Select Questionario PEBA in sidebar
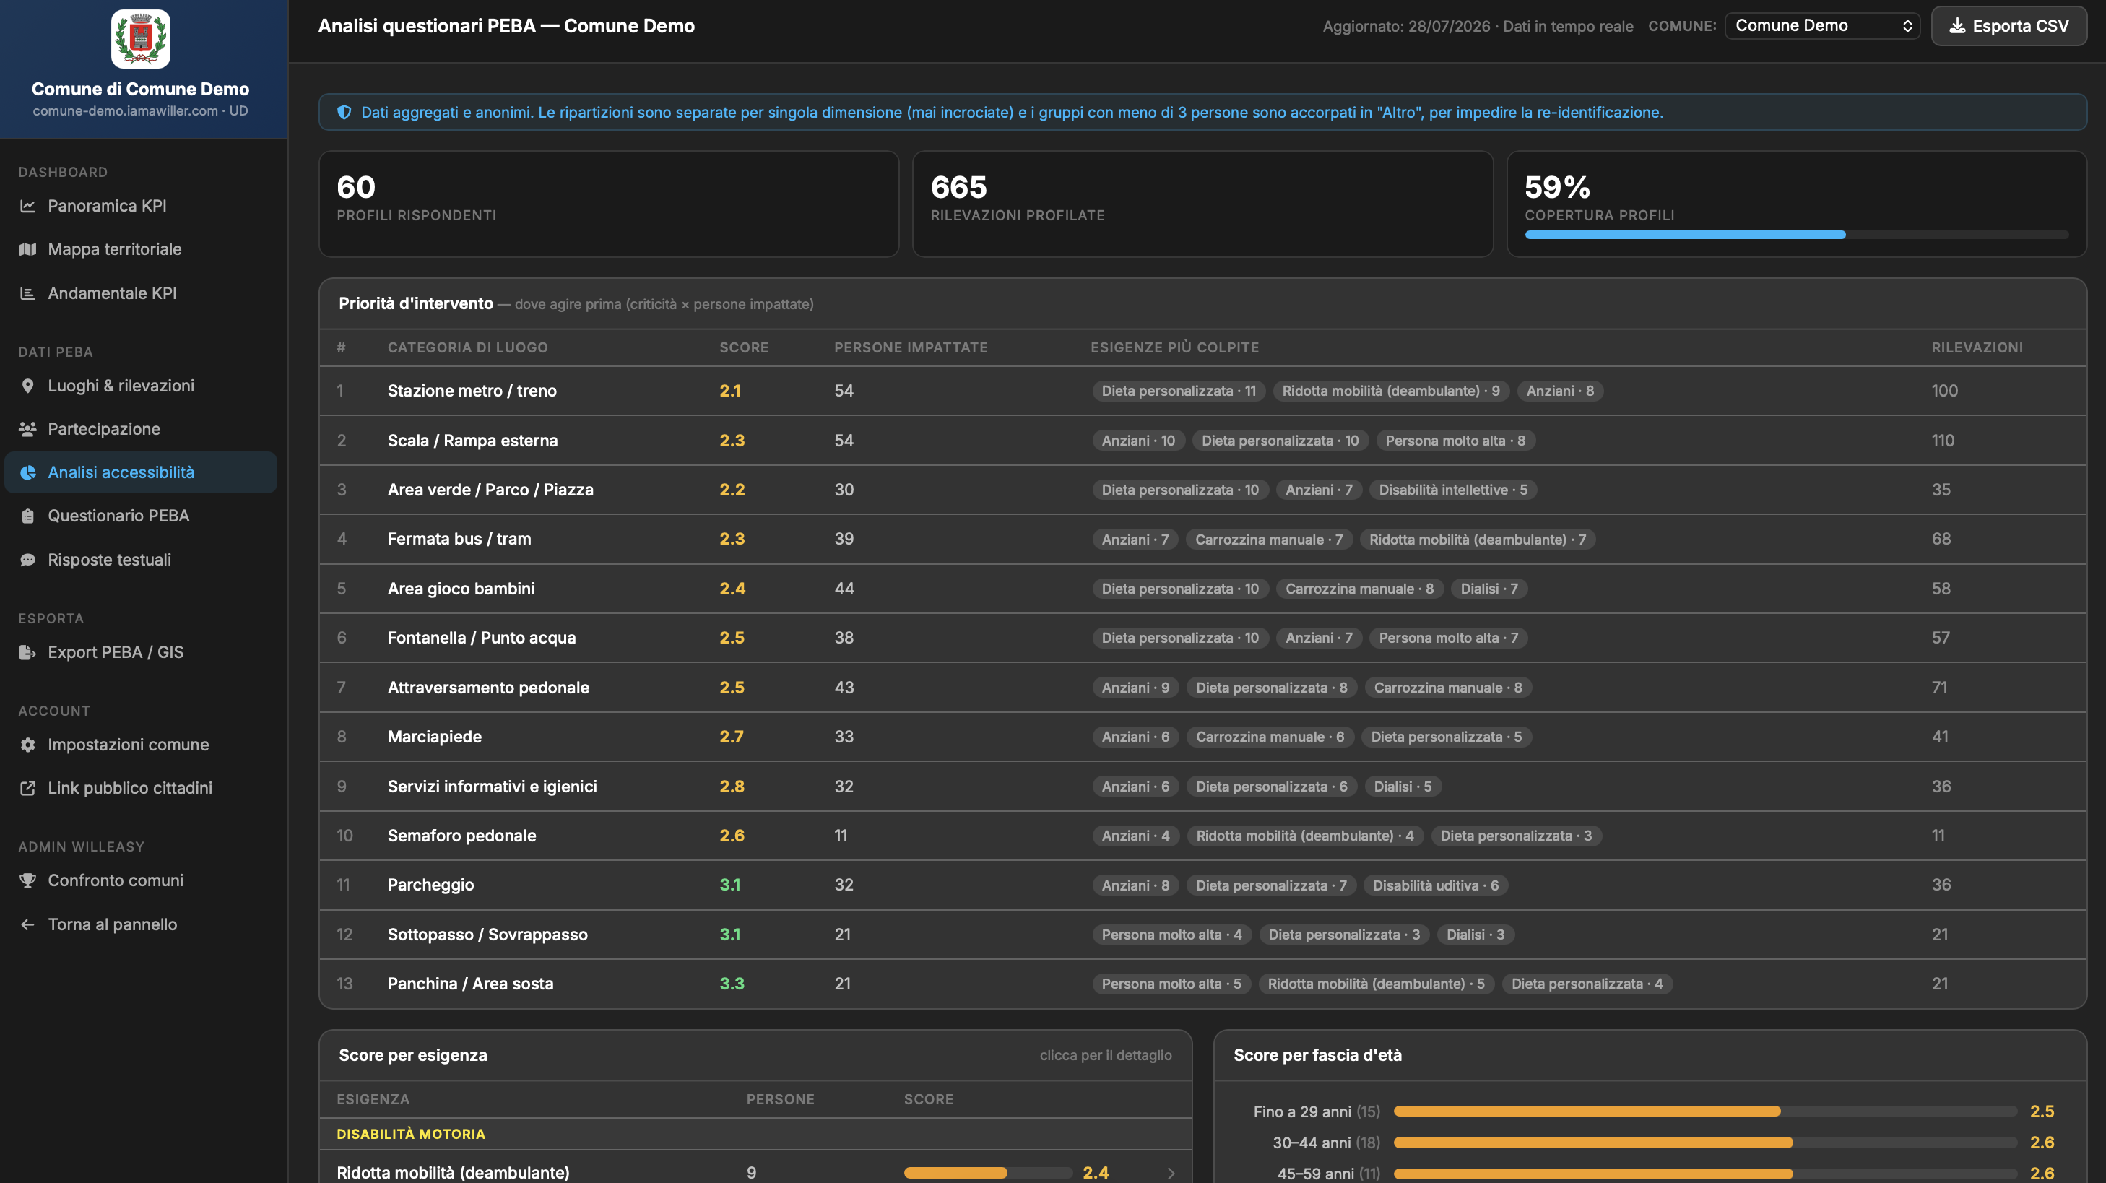2106x1183 pixels. [x=141, y=516]
